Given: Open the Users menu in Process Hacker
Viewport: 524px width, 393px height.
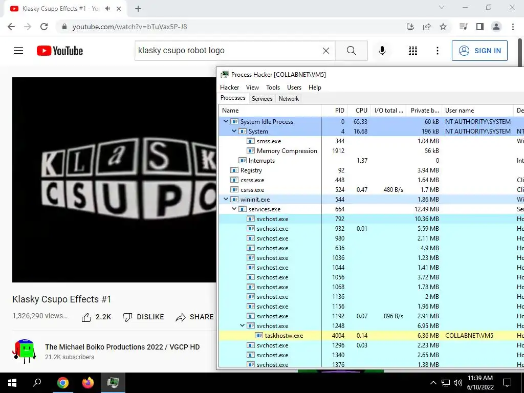Looking at the screenshot, I should tap(294, 87).
